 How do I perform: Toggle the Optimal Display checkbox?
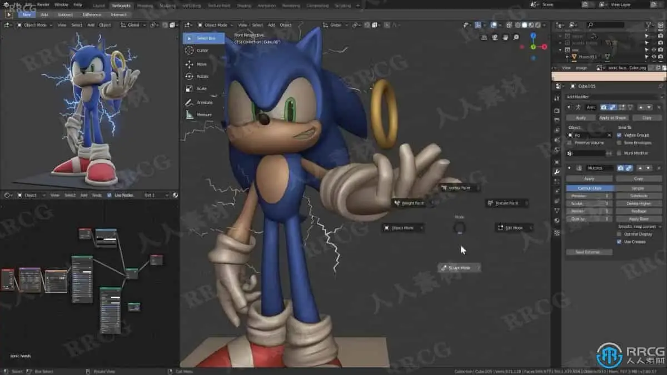(619, 234)
